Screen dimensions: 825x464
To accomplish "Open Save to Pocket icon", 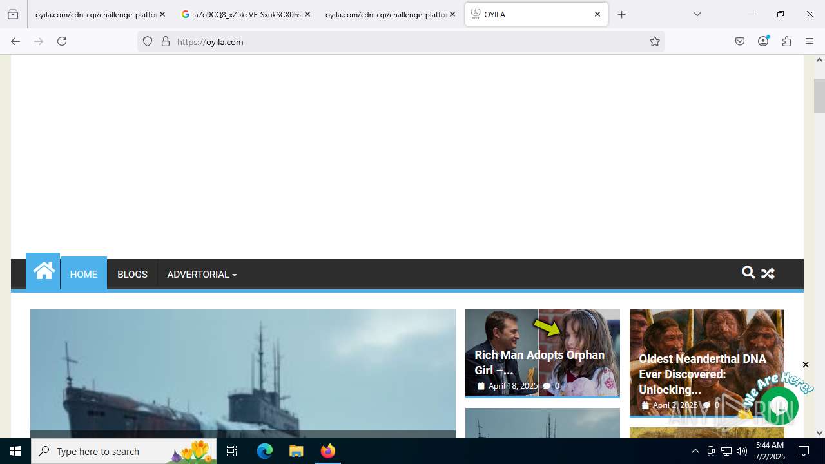I will pyautogui.click(x=740, y=41).
